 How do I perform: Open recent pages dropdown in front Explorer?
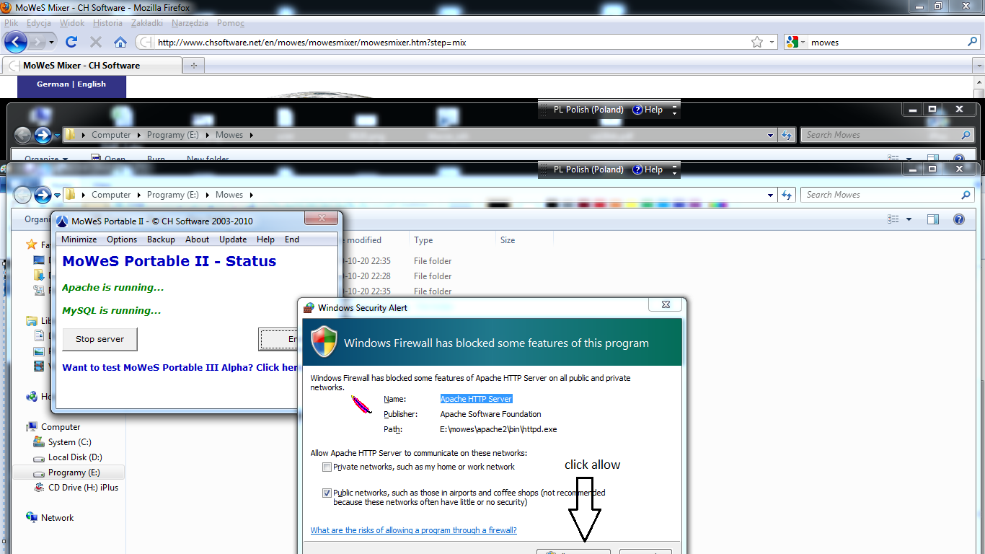[57, 195]
